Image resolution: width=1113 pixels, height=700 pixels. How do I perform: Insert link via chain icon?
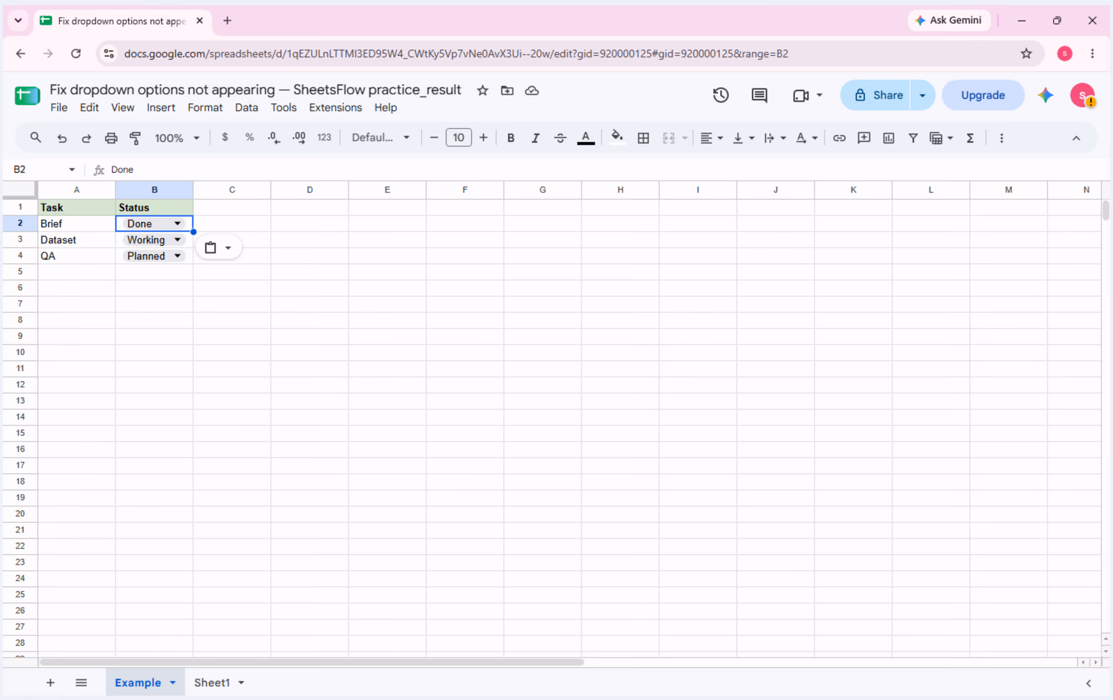tap(839, 138)
